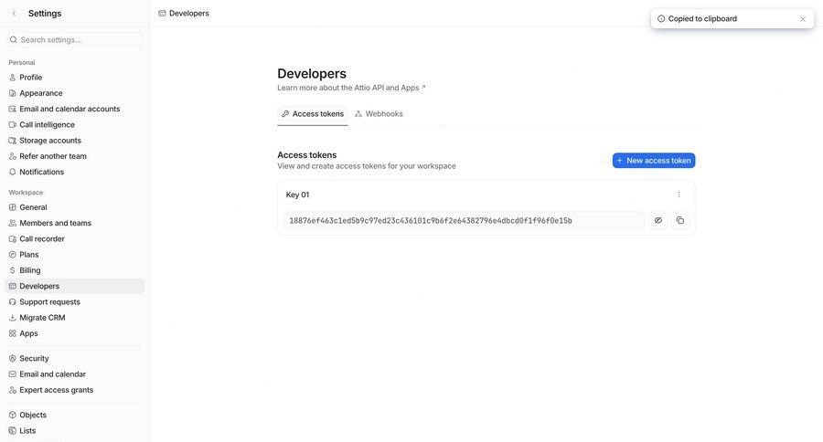Open the Billing settings page
This screenshot has height=442, width=823.
point(30,270)
